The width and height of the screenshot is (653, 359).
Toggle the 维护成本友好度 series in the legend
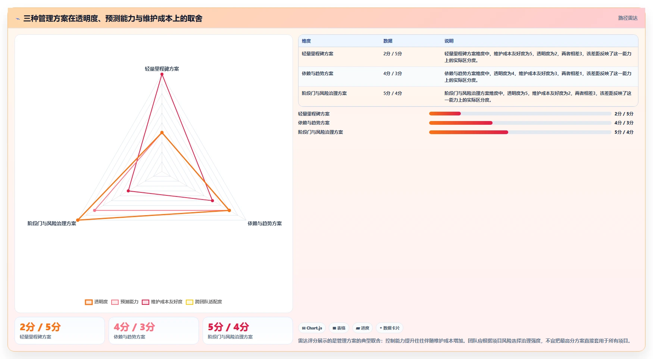point(162,302)
